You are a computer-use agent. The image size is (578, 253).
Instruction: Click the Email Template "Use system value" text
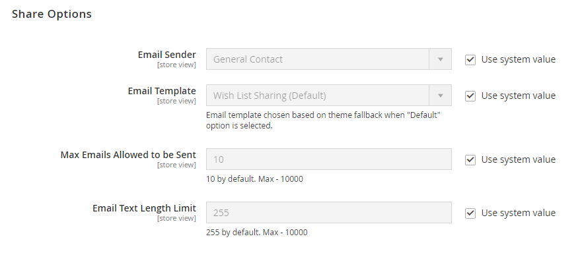click(519, 96)
